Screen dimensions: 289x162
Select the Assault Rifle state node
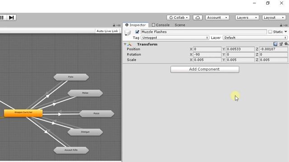[71, 150]
